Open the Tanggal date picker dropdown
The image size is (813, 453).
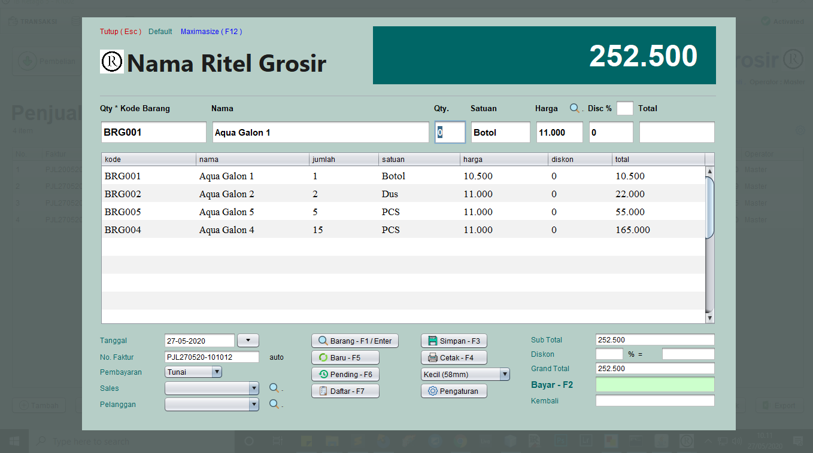248,341
